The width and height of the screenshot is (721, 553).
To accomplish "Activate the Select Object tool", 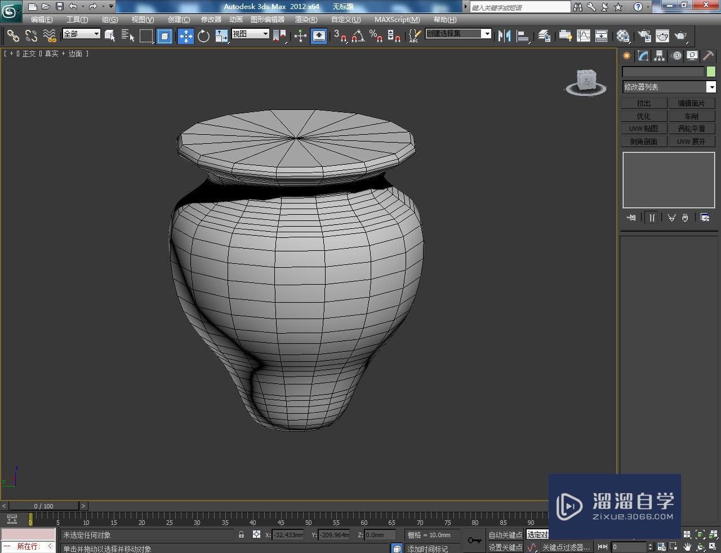I will pyautogui.click(x=110, y=36).
